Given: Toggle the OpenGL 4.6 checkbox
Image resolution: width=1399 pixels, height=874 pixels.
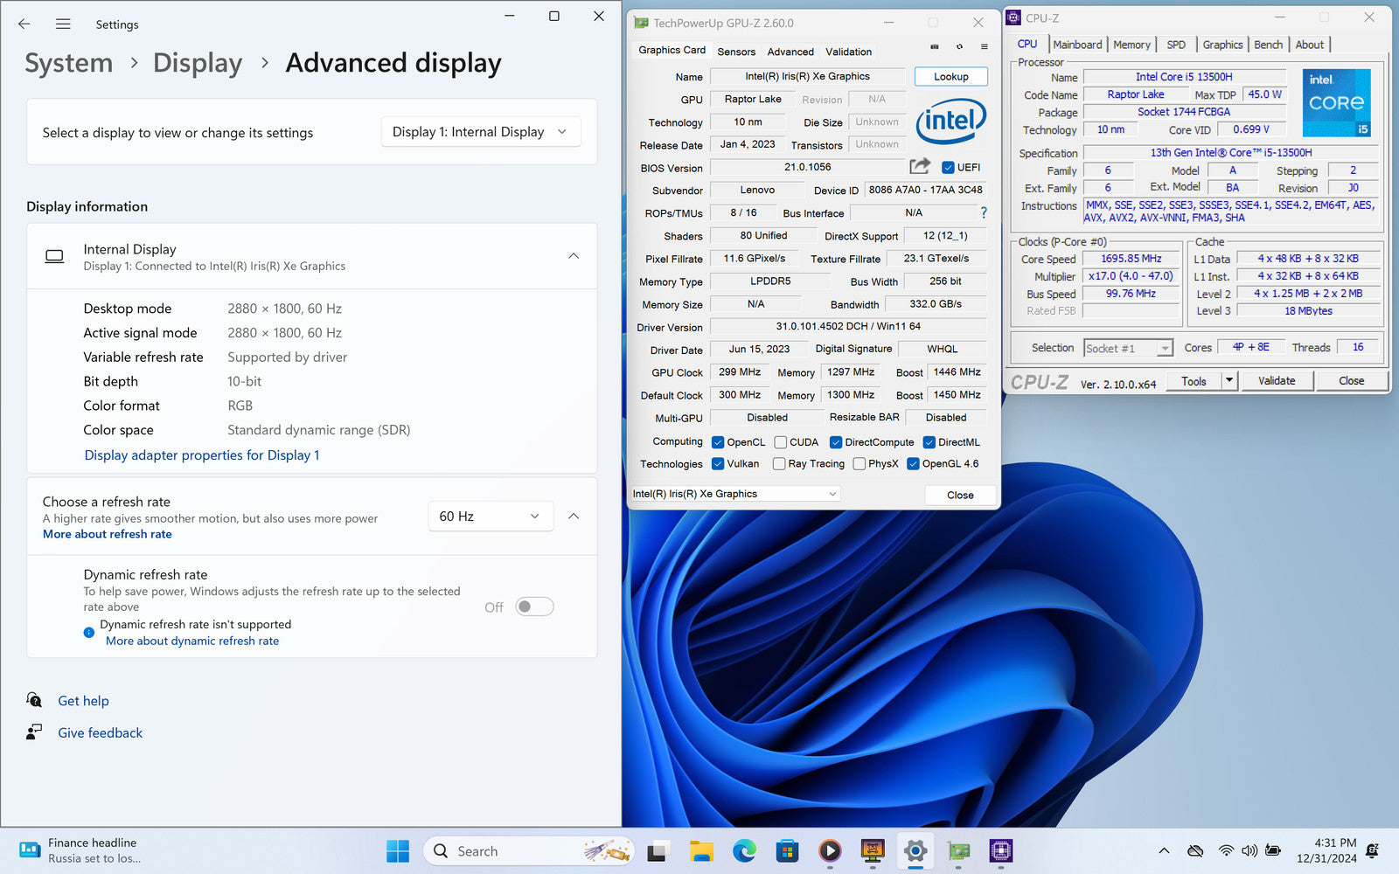Looking at the screenshot, I should point(913,464).
